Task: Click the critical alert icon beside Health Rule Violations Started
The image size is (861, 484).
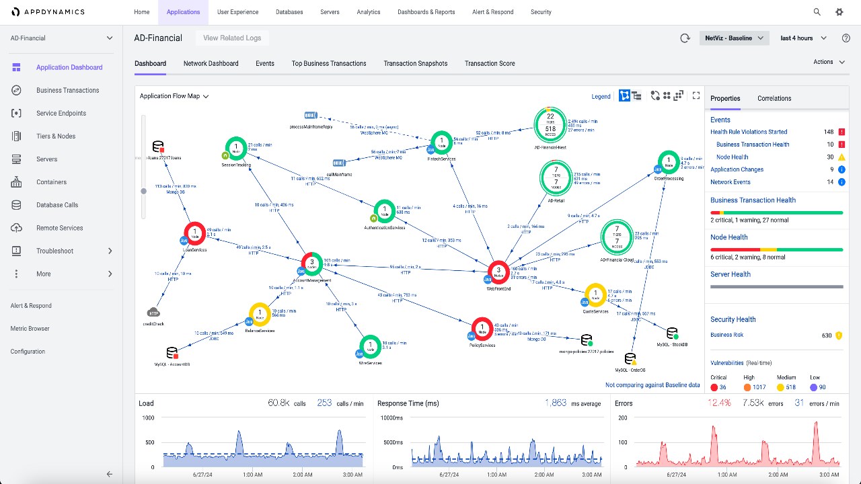Action: click(841, 132)
